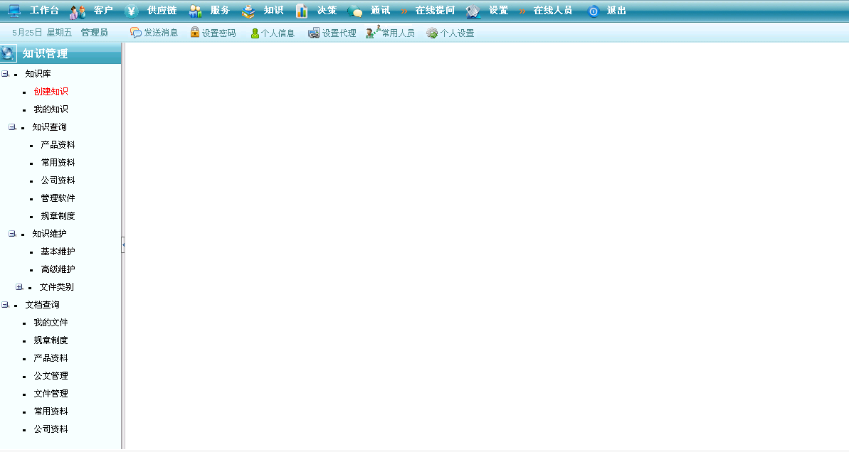The width and height of the screenshot is (849, 452).
Task: Click the 决策 chart icon
Action: (302, 11)
